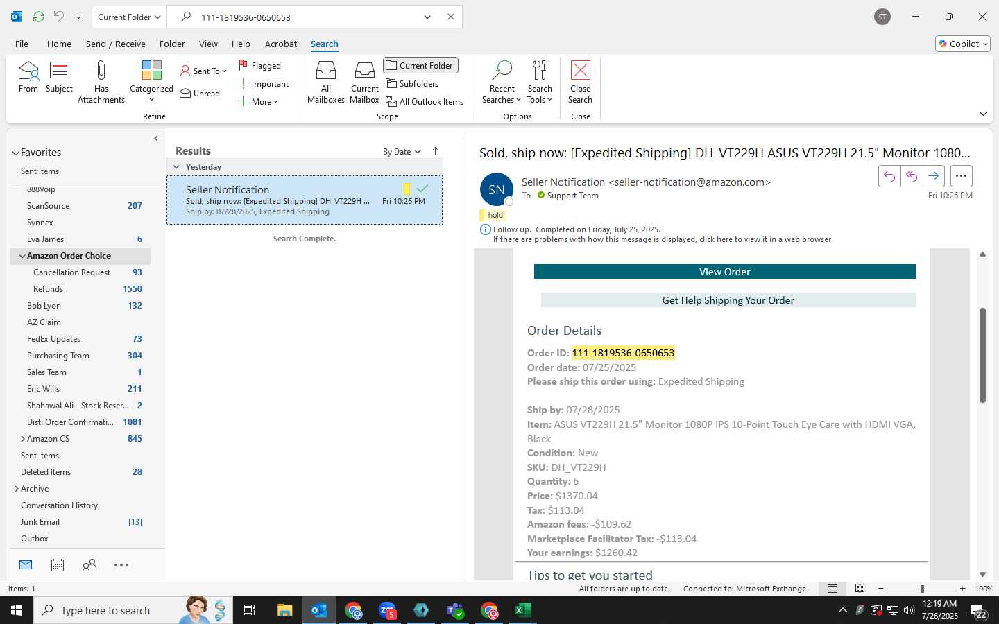999x624 pixels.
Task: Click the Reply arrow button
Action: pos(889,176)
